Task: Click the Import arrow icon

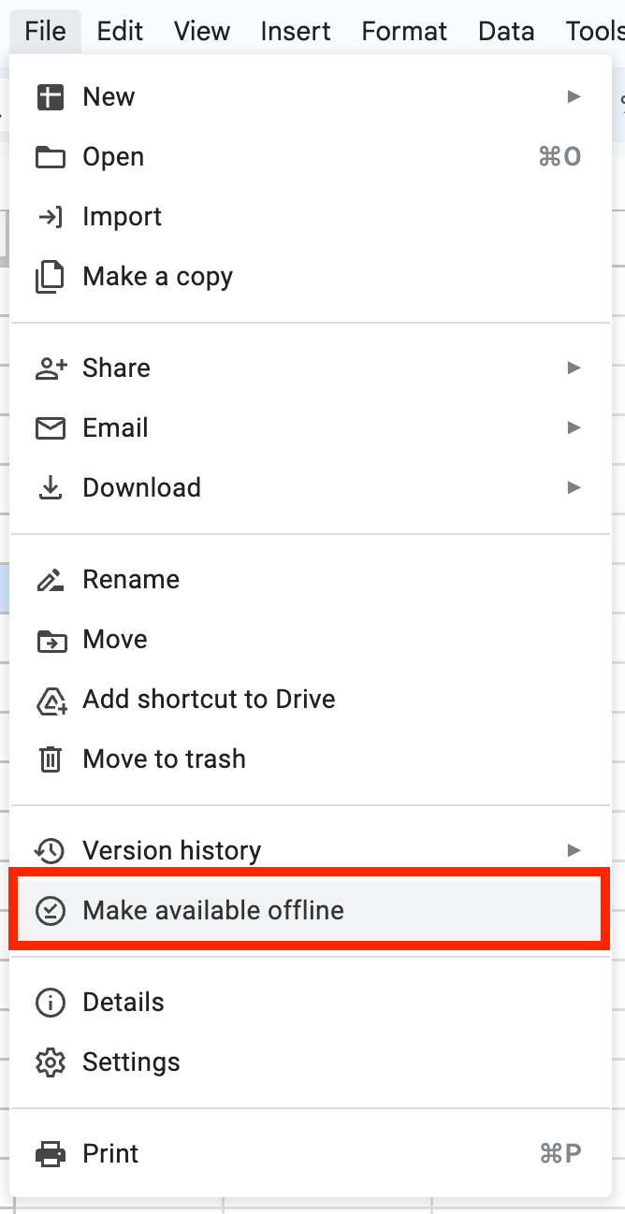Action: (50, 217)
